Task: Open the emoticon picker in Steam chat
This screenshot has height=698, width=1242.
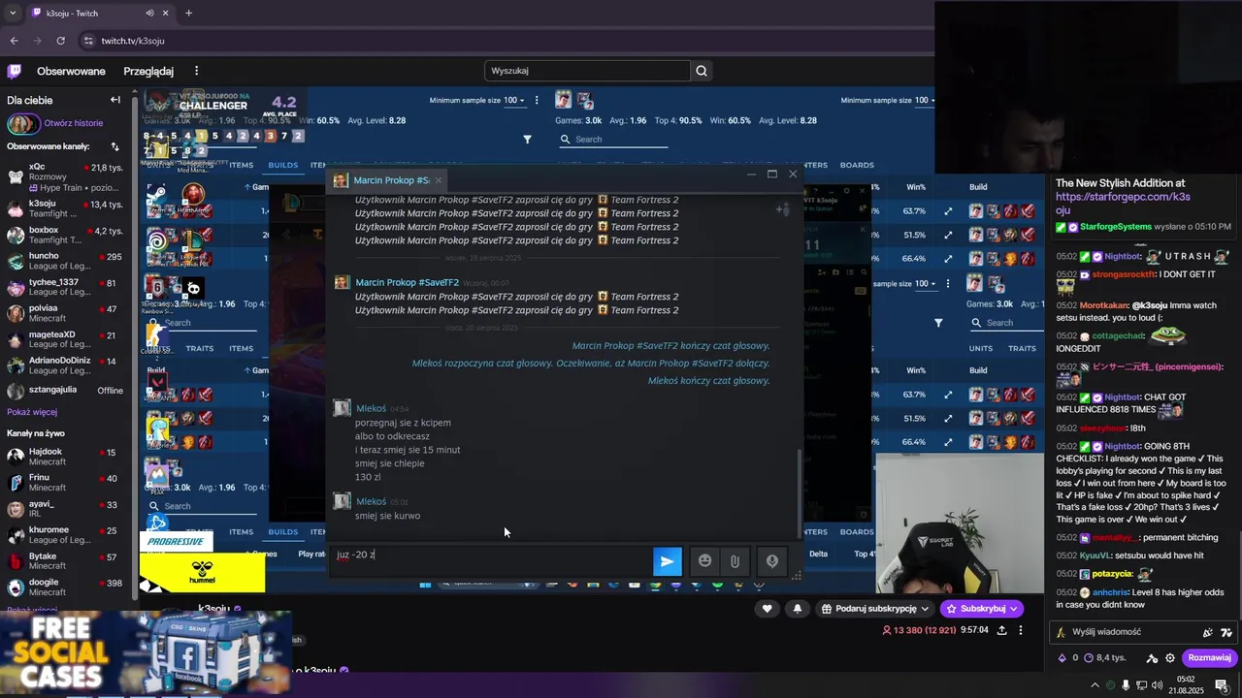Action: click(704, 561)
